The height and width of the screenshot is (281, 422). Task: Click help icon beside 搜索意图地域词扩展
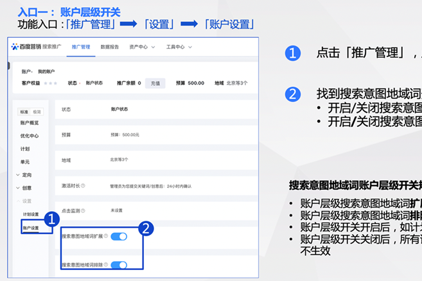point(105,237)
